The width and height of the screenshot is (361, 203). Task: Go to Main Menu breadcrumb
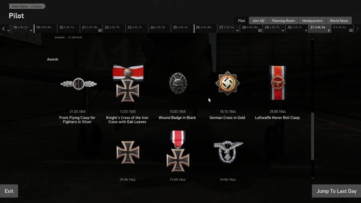(20, 6)
